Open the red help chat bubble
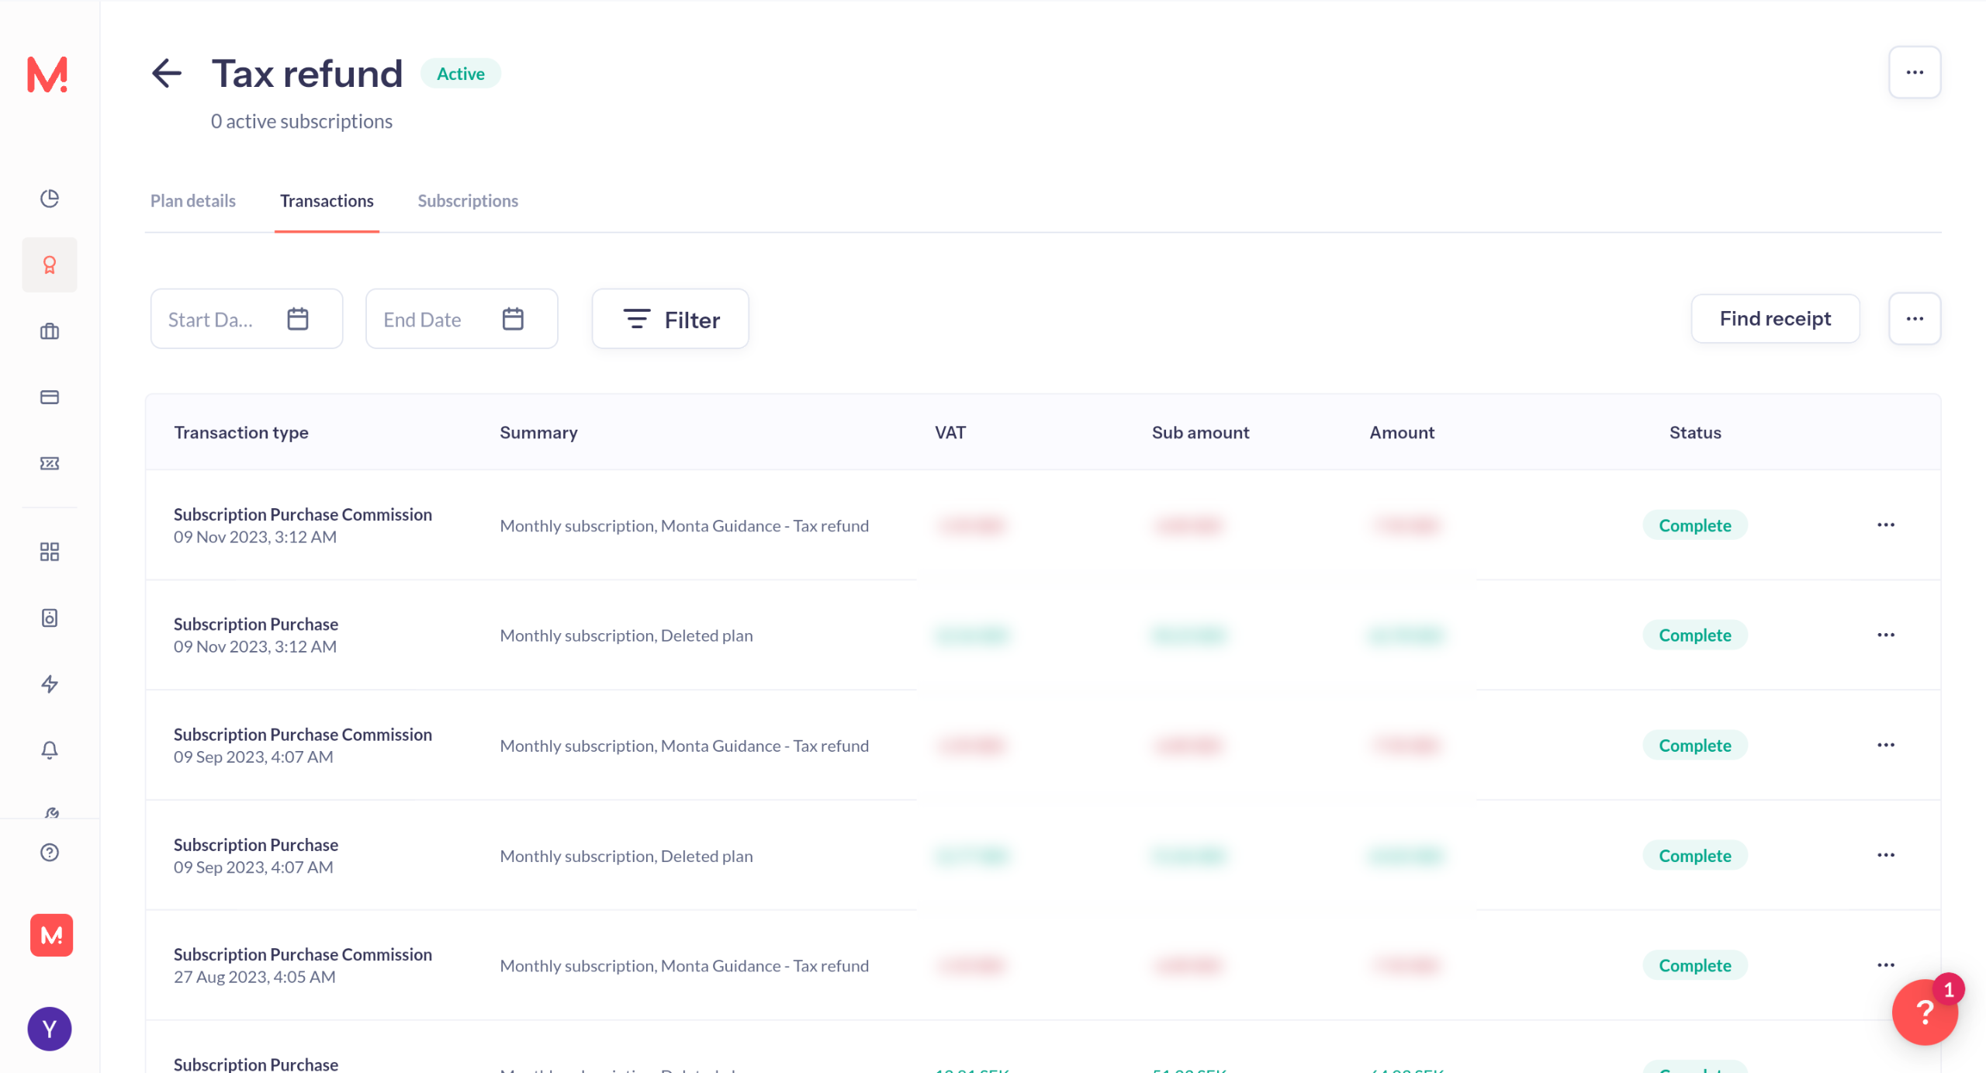 click(x=1924, y=1012)
